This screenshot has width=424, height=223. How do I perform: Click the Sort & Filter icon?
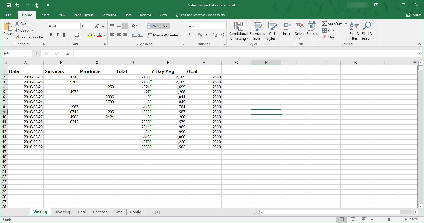[354, 31]
